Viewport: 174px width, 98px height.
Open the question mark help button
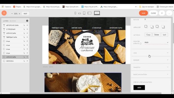[162, 13]
